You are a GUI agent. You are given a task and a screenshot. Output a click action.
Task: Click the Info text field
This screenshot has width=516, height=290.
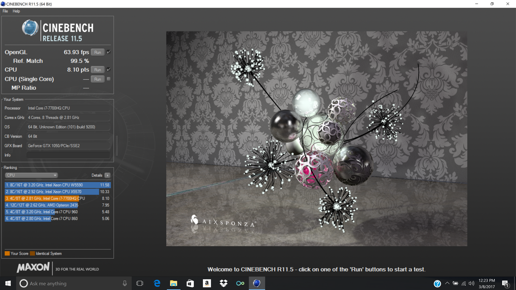(x=68, y=155)
